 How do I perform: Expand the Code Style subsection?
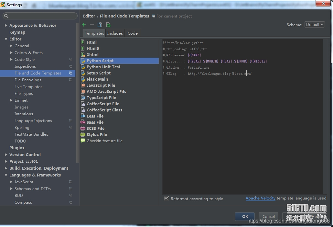click(11, 59)
